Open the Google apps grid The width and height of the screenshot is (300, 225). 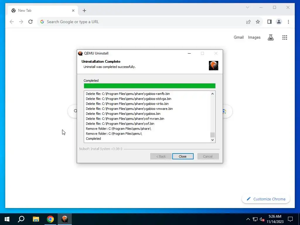[285, 37]
